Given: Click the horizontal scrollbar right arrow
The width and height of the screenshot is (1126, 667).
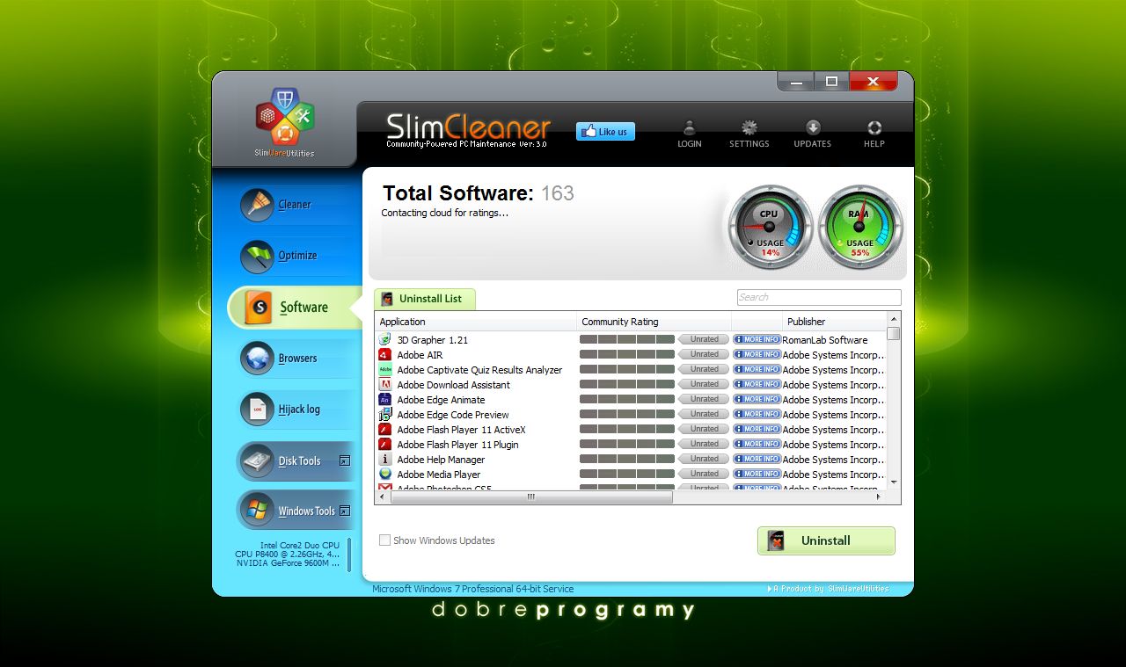Looking at the screenshot, I should coord(879,497).
